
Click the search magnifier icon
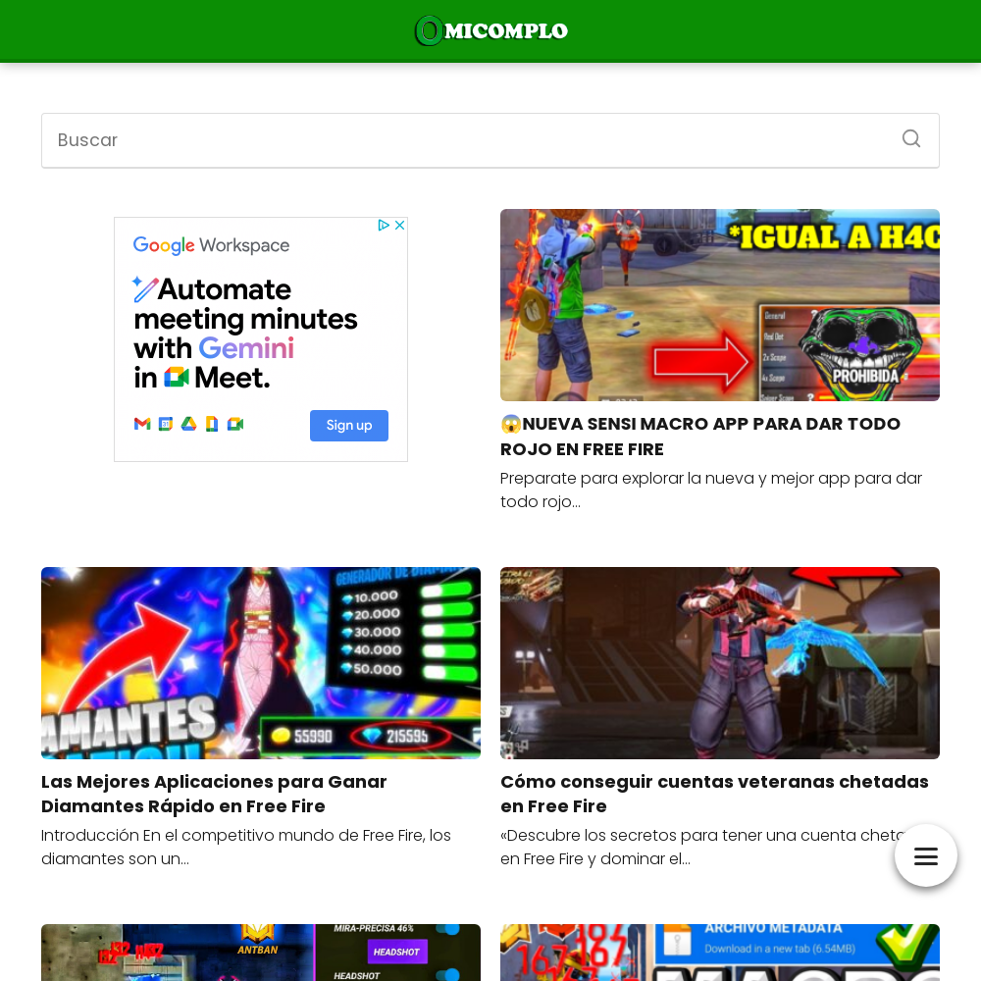[x=911, y=139]
